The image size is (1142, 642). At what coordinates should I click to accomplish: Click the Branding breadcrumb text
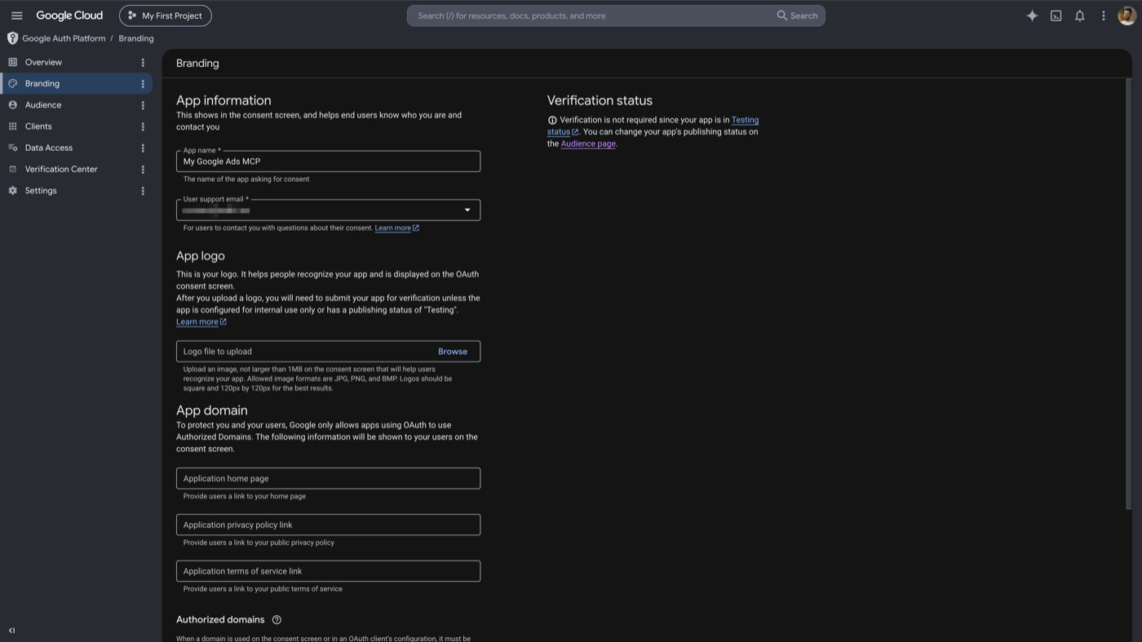(x=136, y=38)
